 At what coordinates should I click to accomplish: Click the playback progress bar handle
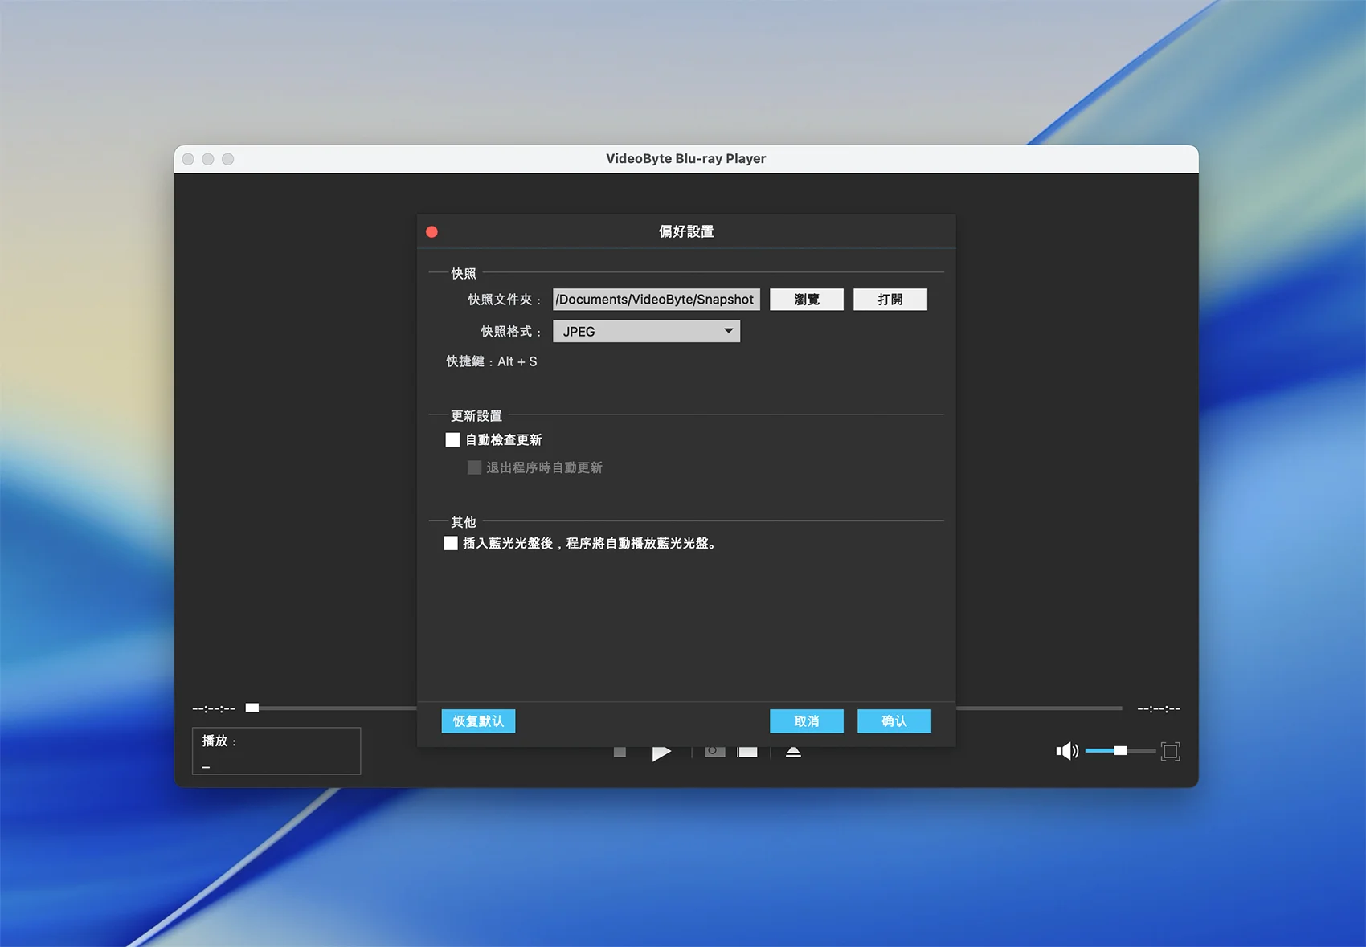252,708
